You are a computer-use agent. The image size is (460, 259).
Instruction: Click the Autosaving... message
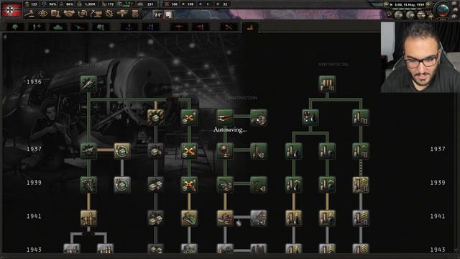[x=230, y=129]
